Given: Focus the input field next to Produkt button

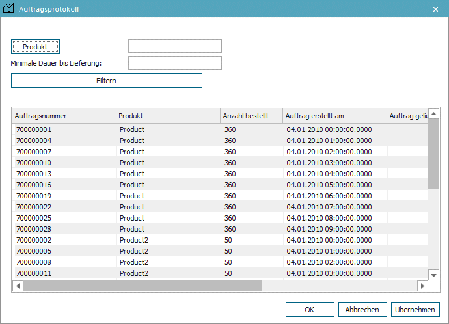Looking at the screenshot, I should 175,46.
